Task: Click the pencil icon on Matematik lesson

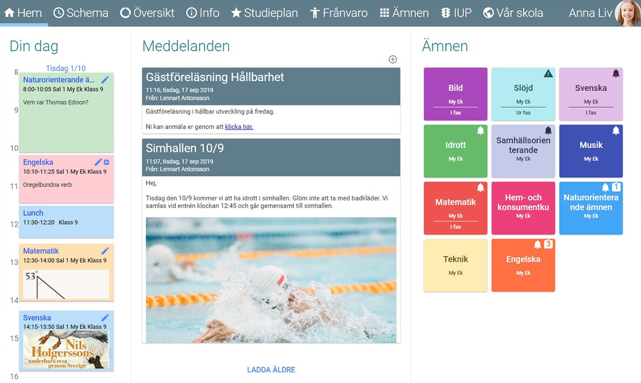Action: (105, 250)
